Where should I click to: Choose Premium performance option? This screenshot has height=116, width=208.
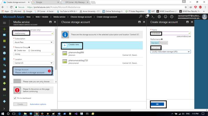coord(163,43)
